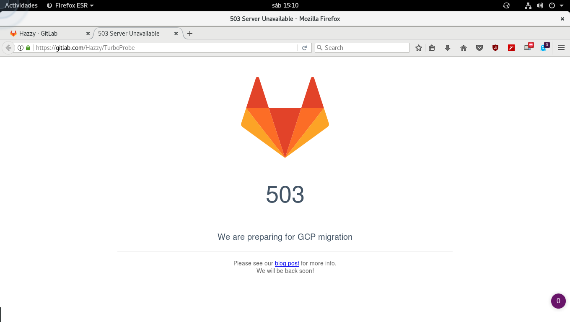Click the volume speaker icon in top bar
This screenshot has width=570, height=322.
[540, 5]
